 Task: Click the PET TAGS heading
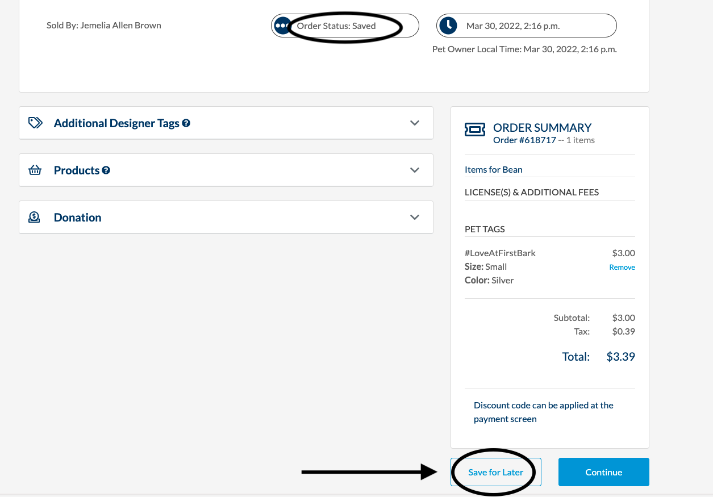click(x=485, y=229)
